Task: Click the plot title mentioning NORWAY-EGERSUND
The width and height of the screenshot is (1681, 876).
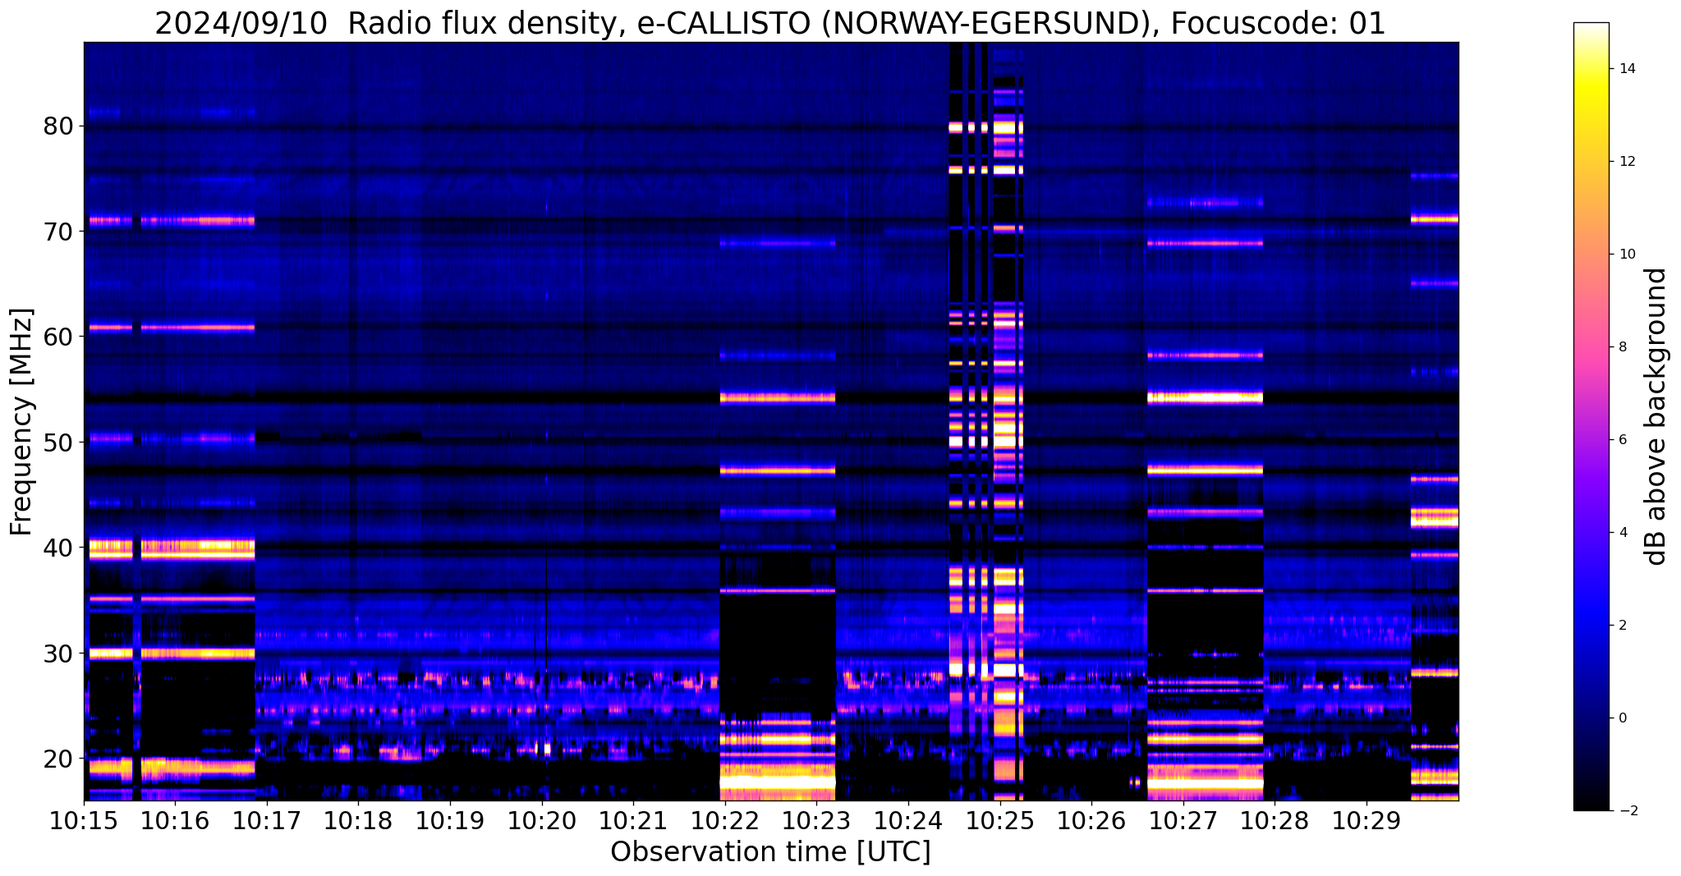Action: 770,23
